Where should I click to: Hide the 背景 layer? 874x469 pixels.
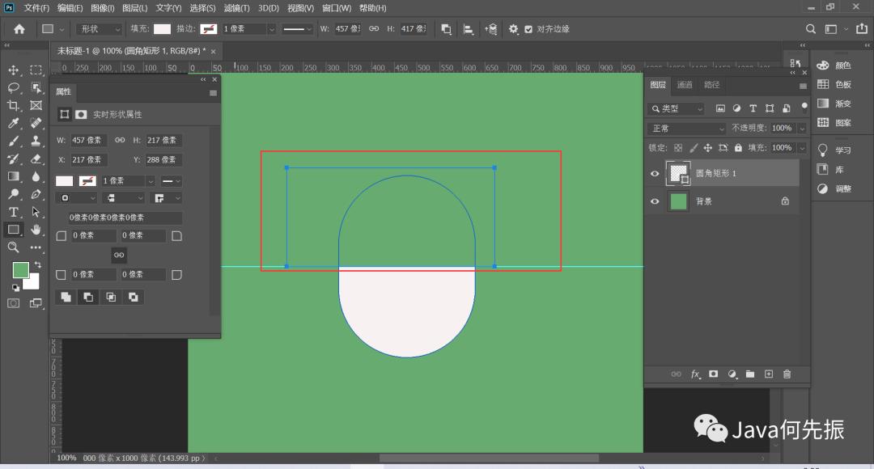click(655, 201)
